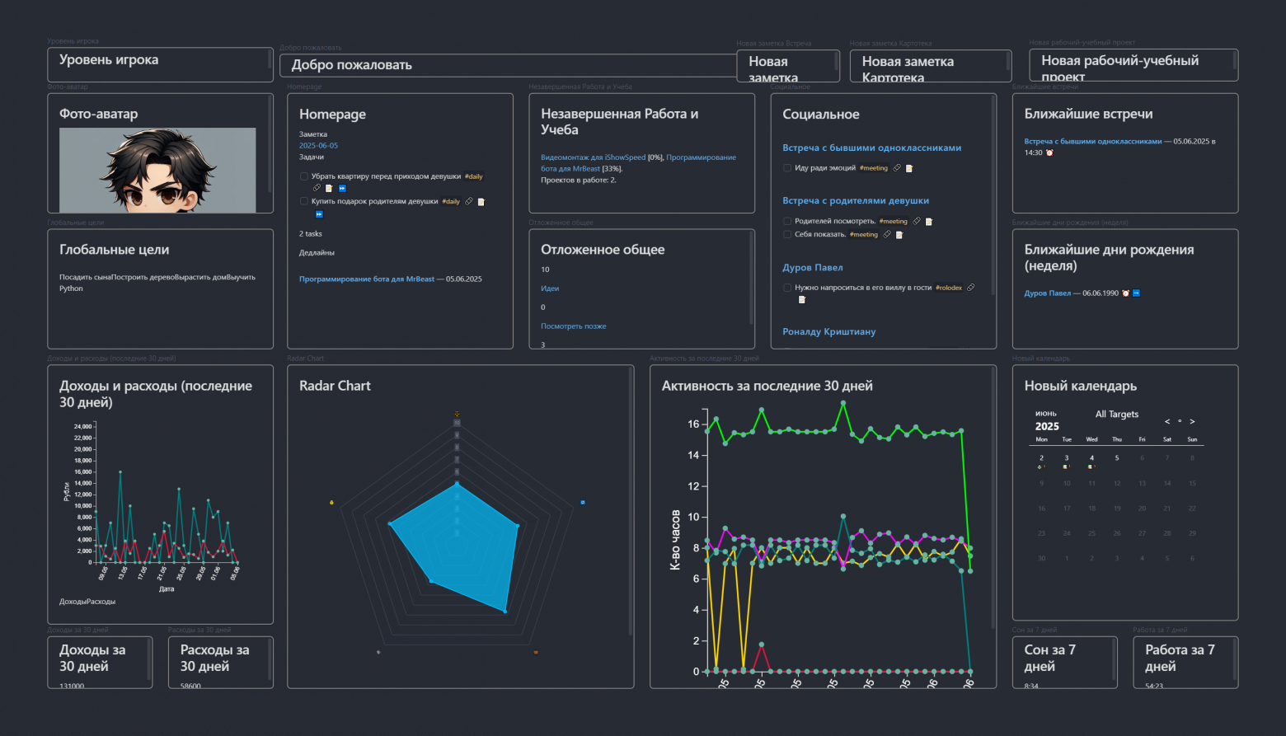This screenshot has width=1286, height=736.
Task: Click the alarm clock icon next to Дуров Павел's birthday
Action: click(x=1125, y=293)
